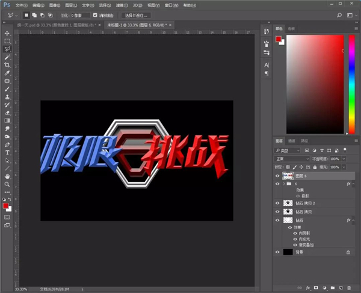Click the Add layer style fx button
Viewport: 361px width, 293px height.
coord(308,288)
